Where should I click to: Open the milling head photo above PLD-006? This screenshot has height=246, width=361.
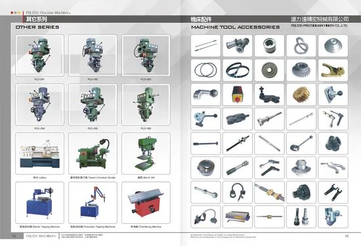pyautogui.click(x=146, y=105)
